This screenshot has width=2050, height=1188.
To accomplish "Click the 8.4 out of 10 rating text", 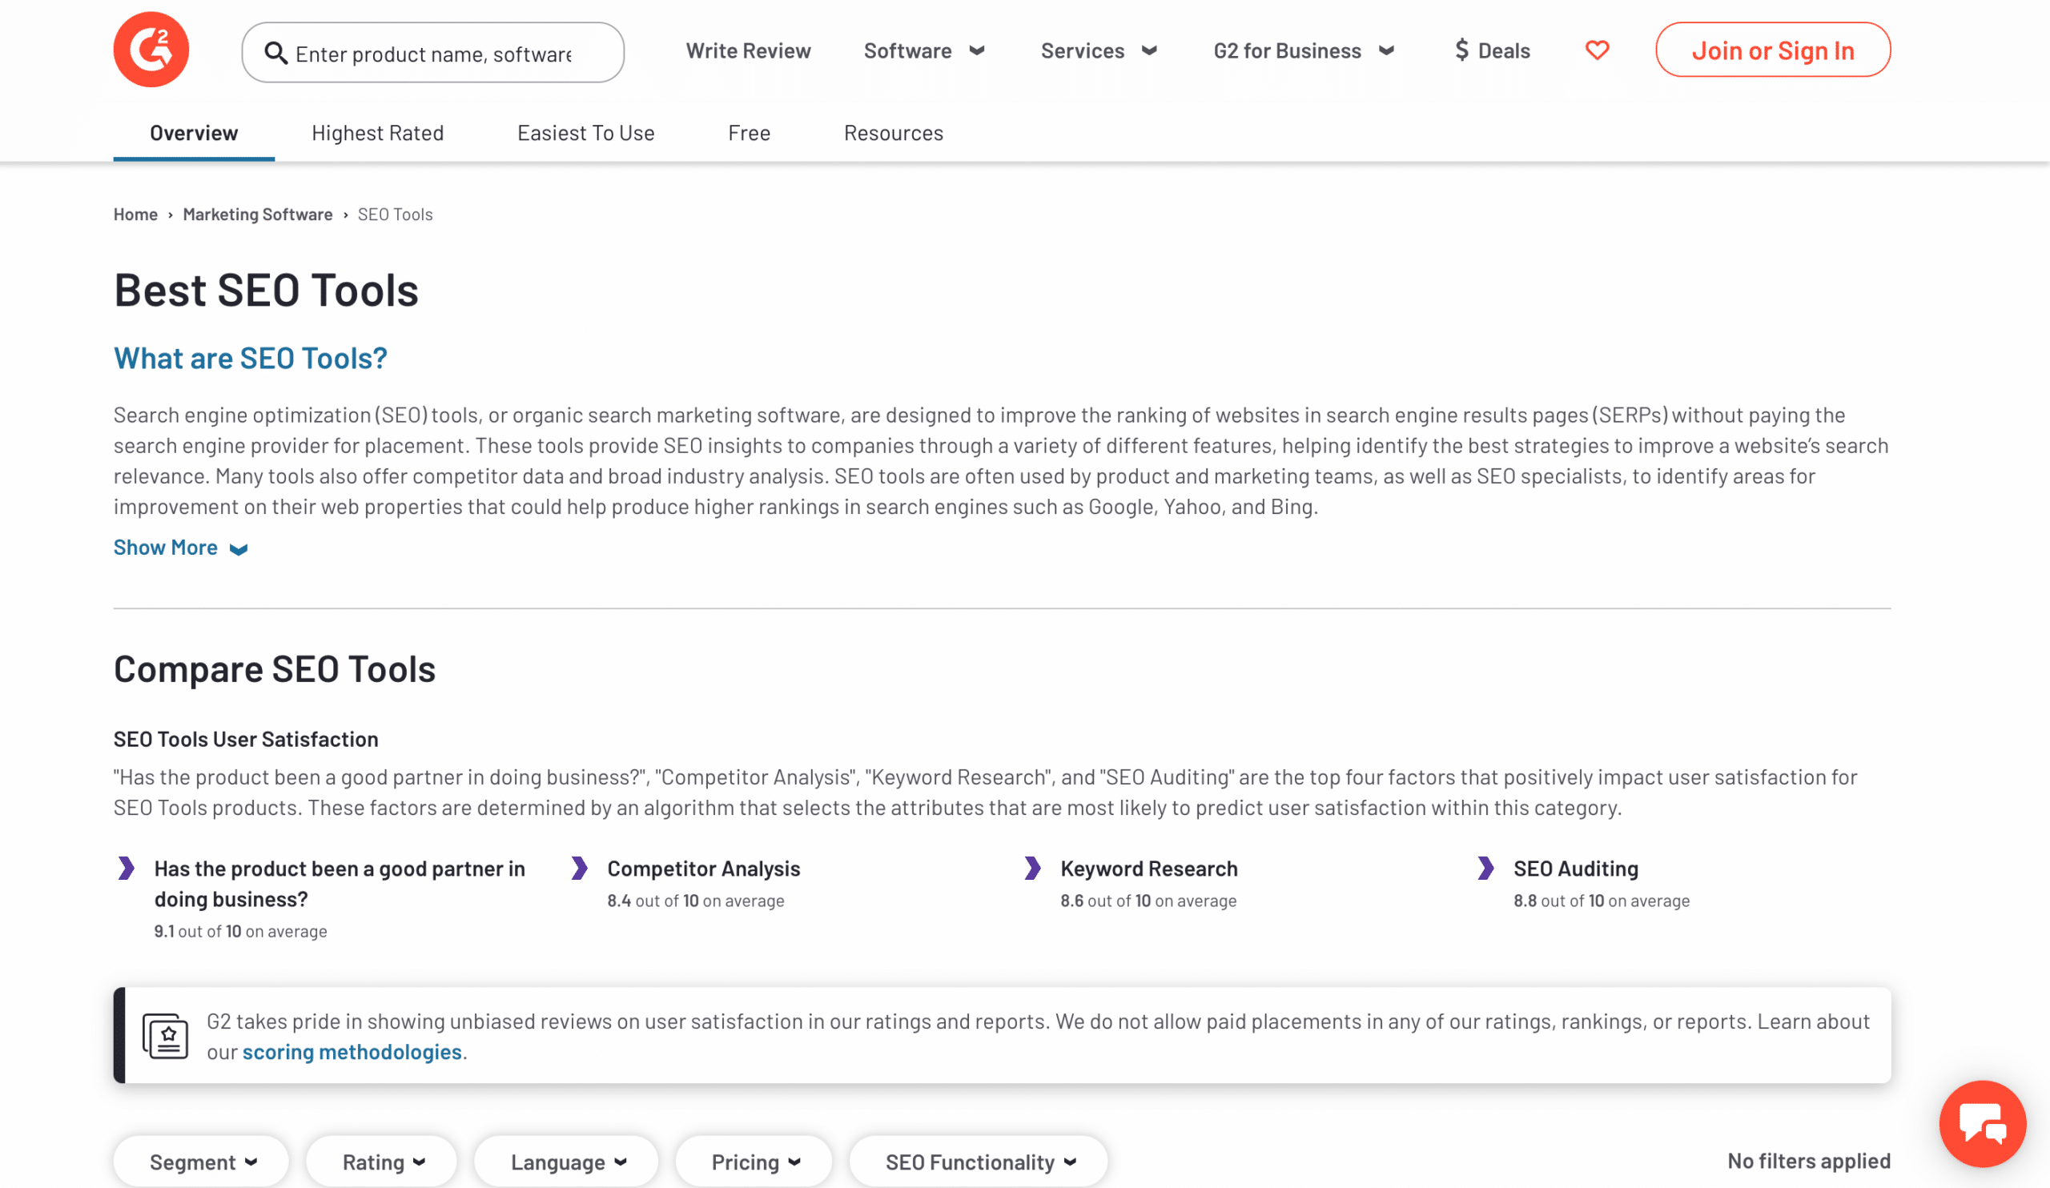I will click(696, 900).
